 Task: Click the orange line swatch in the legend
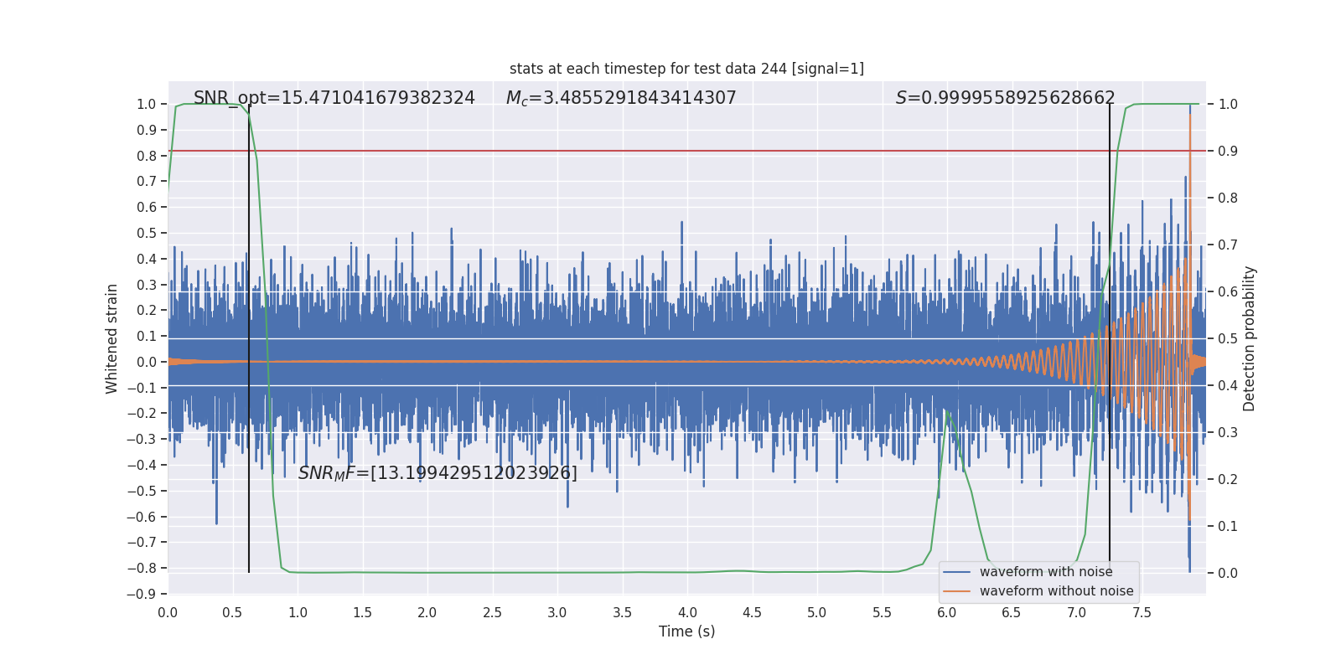(x=956, y=591)
